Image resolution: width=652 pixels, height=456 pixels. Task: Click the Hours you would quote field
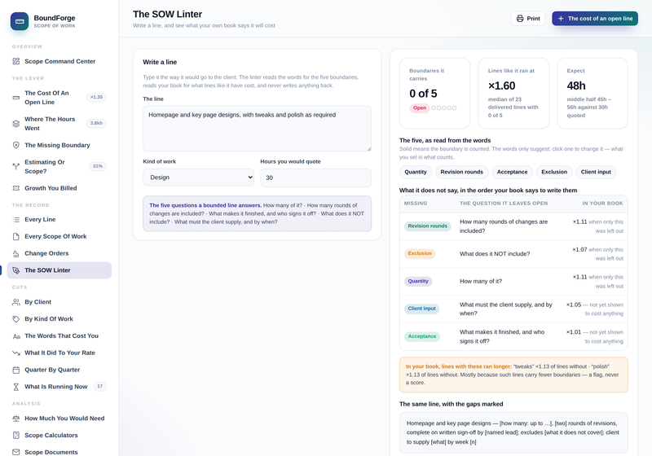(315, 178)
